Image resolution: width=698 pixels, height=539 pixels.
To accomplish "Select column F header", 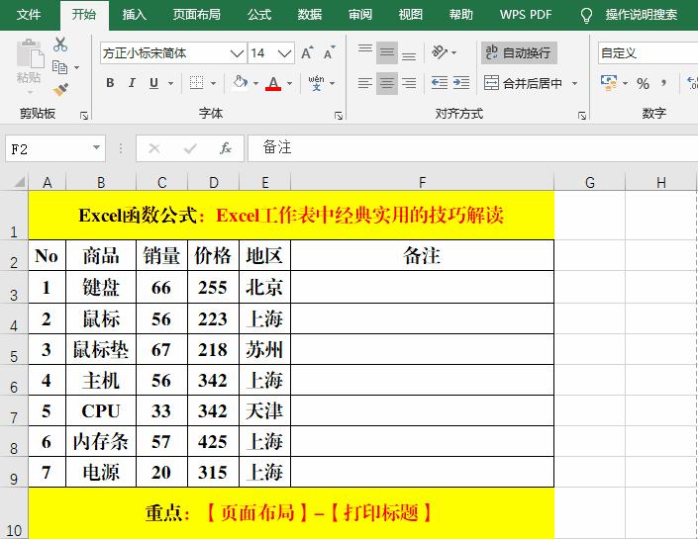I will (422, 182).
